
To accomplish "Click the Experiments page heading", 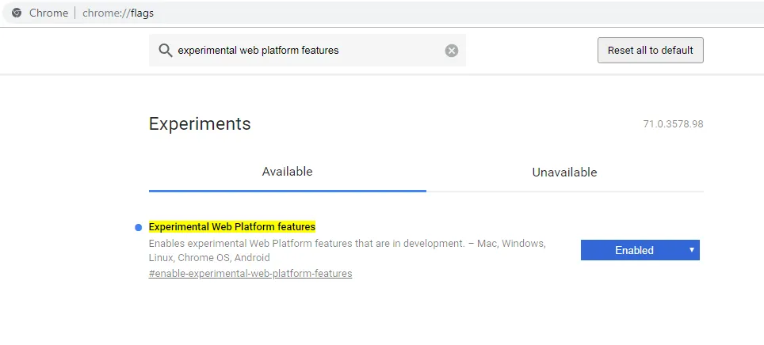I will (x=200, y=123).
